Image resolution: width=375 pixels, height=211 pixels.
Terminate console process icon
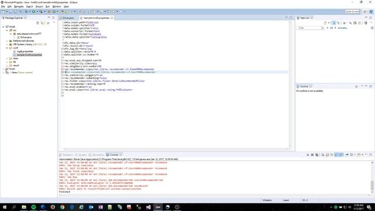[x=308, y=155]
